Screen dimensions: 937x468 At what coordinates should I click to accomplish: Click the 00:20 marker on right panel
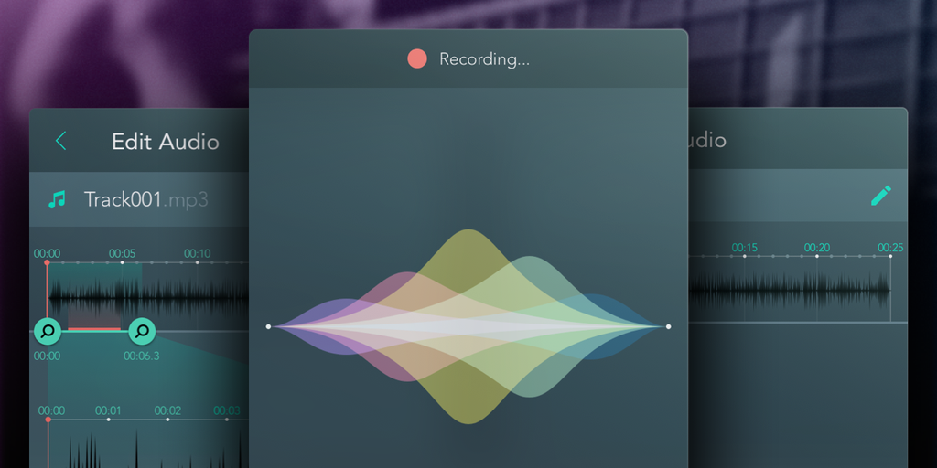coord(817,248)
